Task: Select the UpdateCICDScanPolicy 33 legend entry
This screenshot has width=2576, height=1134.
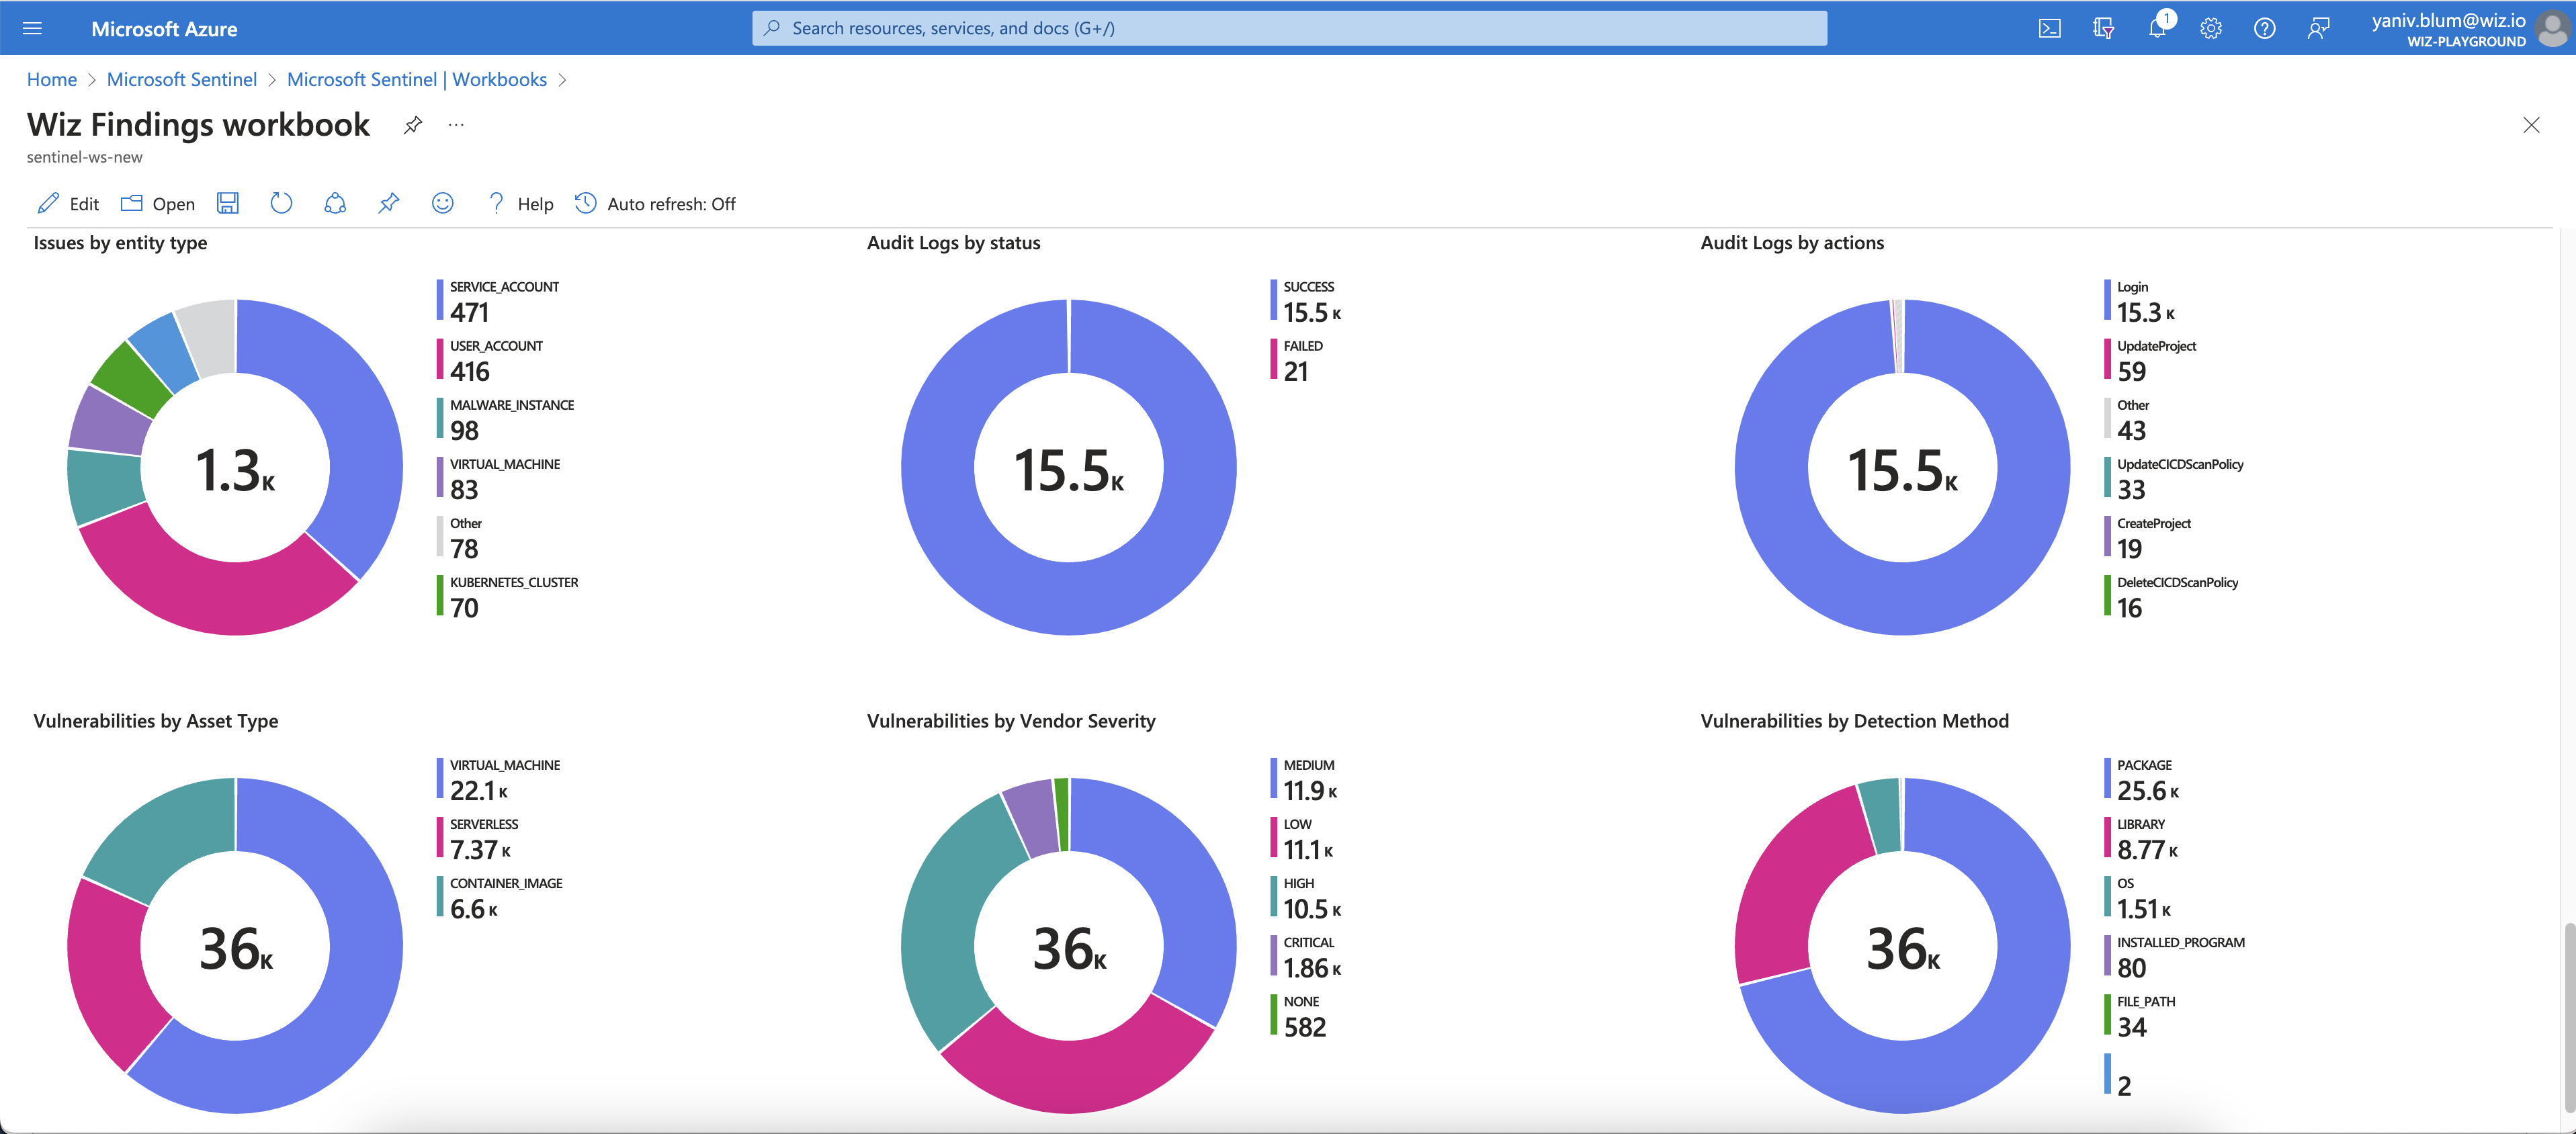Action: 2174,478
